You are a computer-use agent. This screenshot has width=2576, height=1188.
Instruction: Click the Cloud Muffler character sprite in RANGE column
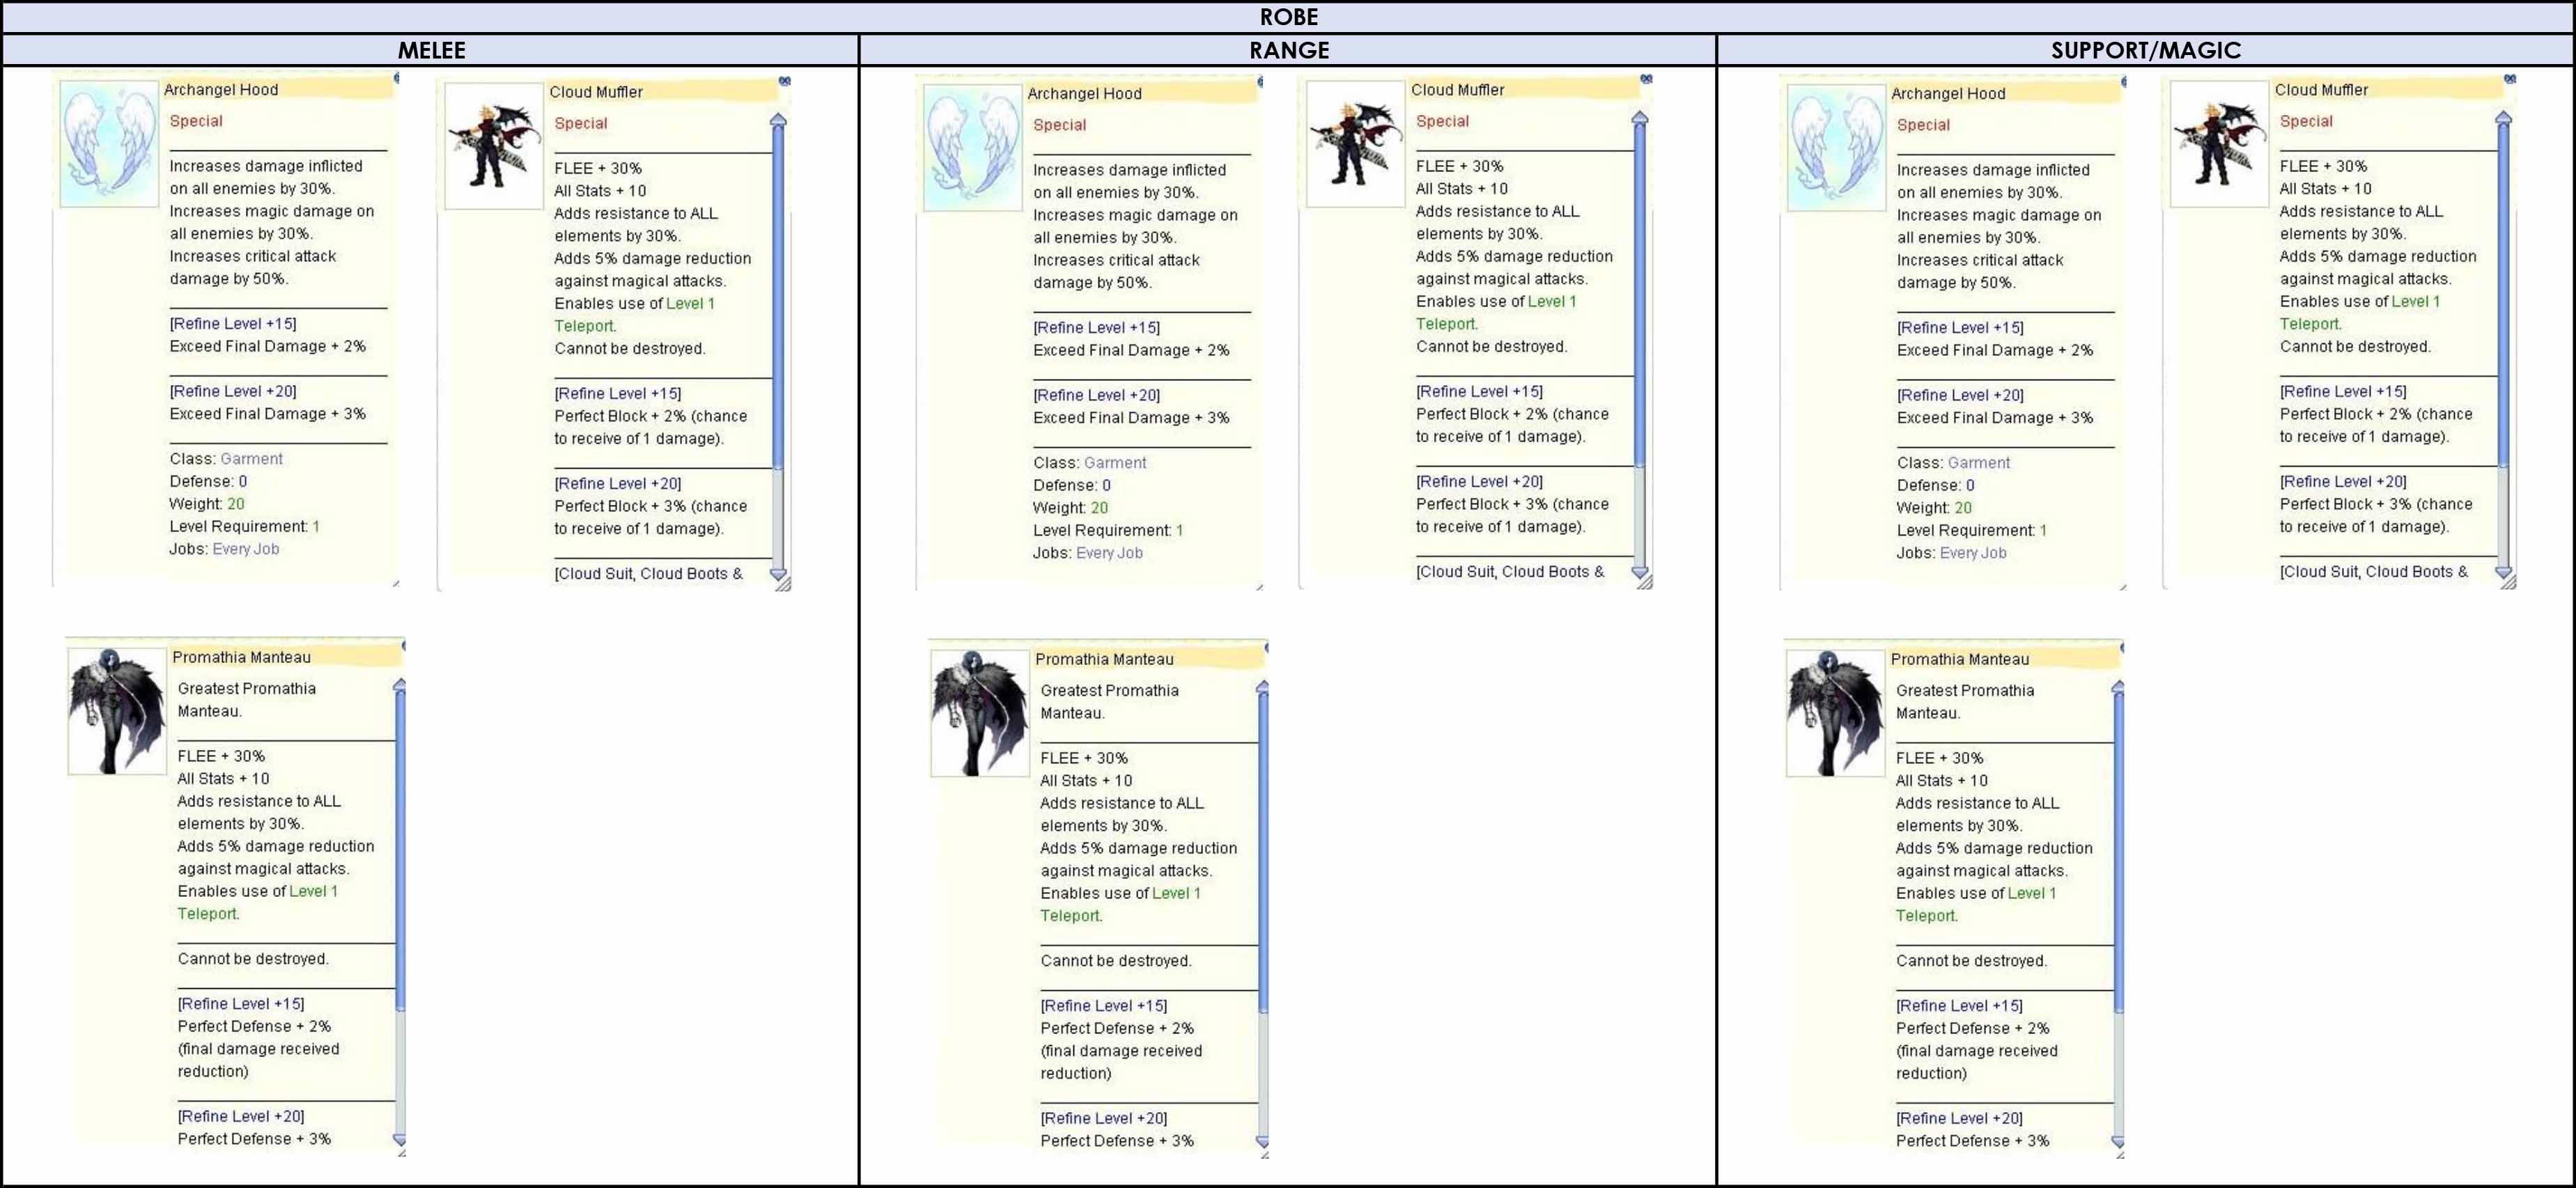[1355, 144]
